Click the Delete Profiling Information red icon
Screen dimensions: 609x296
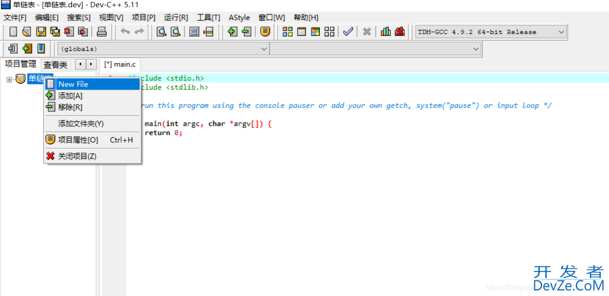click(399, 32)
